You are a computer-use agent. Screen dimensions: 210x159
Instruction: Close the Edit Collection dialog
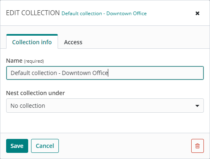click(197, 13)
